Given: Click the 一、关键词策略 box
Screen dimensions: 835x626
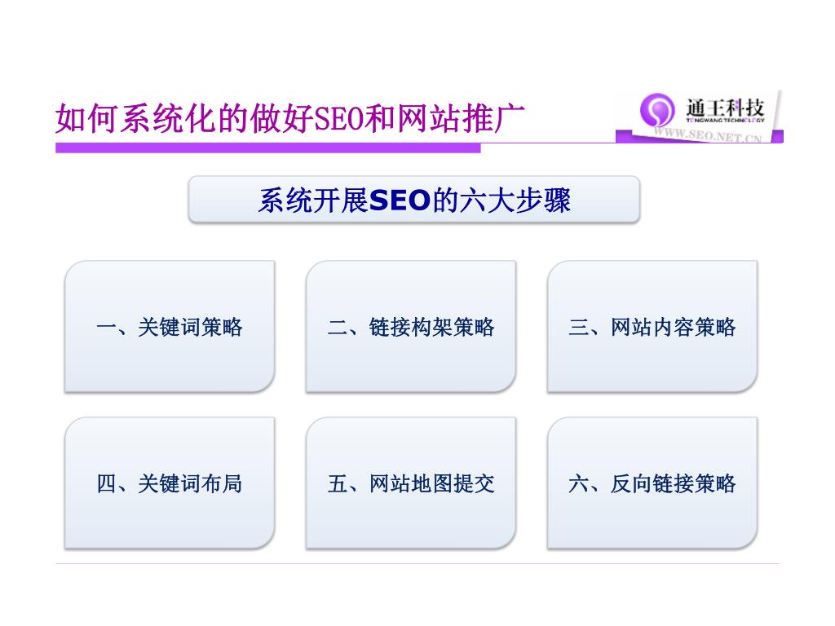Looking at the screenshot, I should click(x=170, y=327).
